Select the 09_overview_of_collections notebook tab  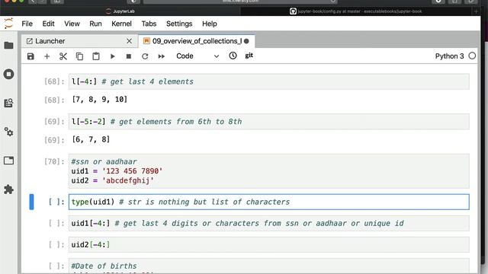[197, 41]
